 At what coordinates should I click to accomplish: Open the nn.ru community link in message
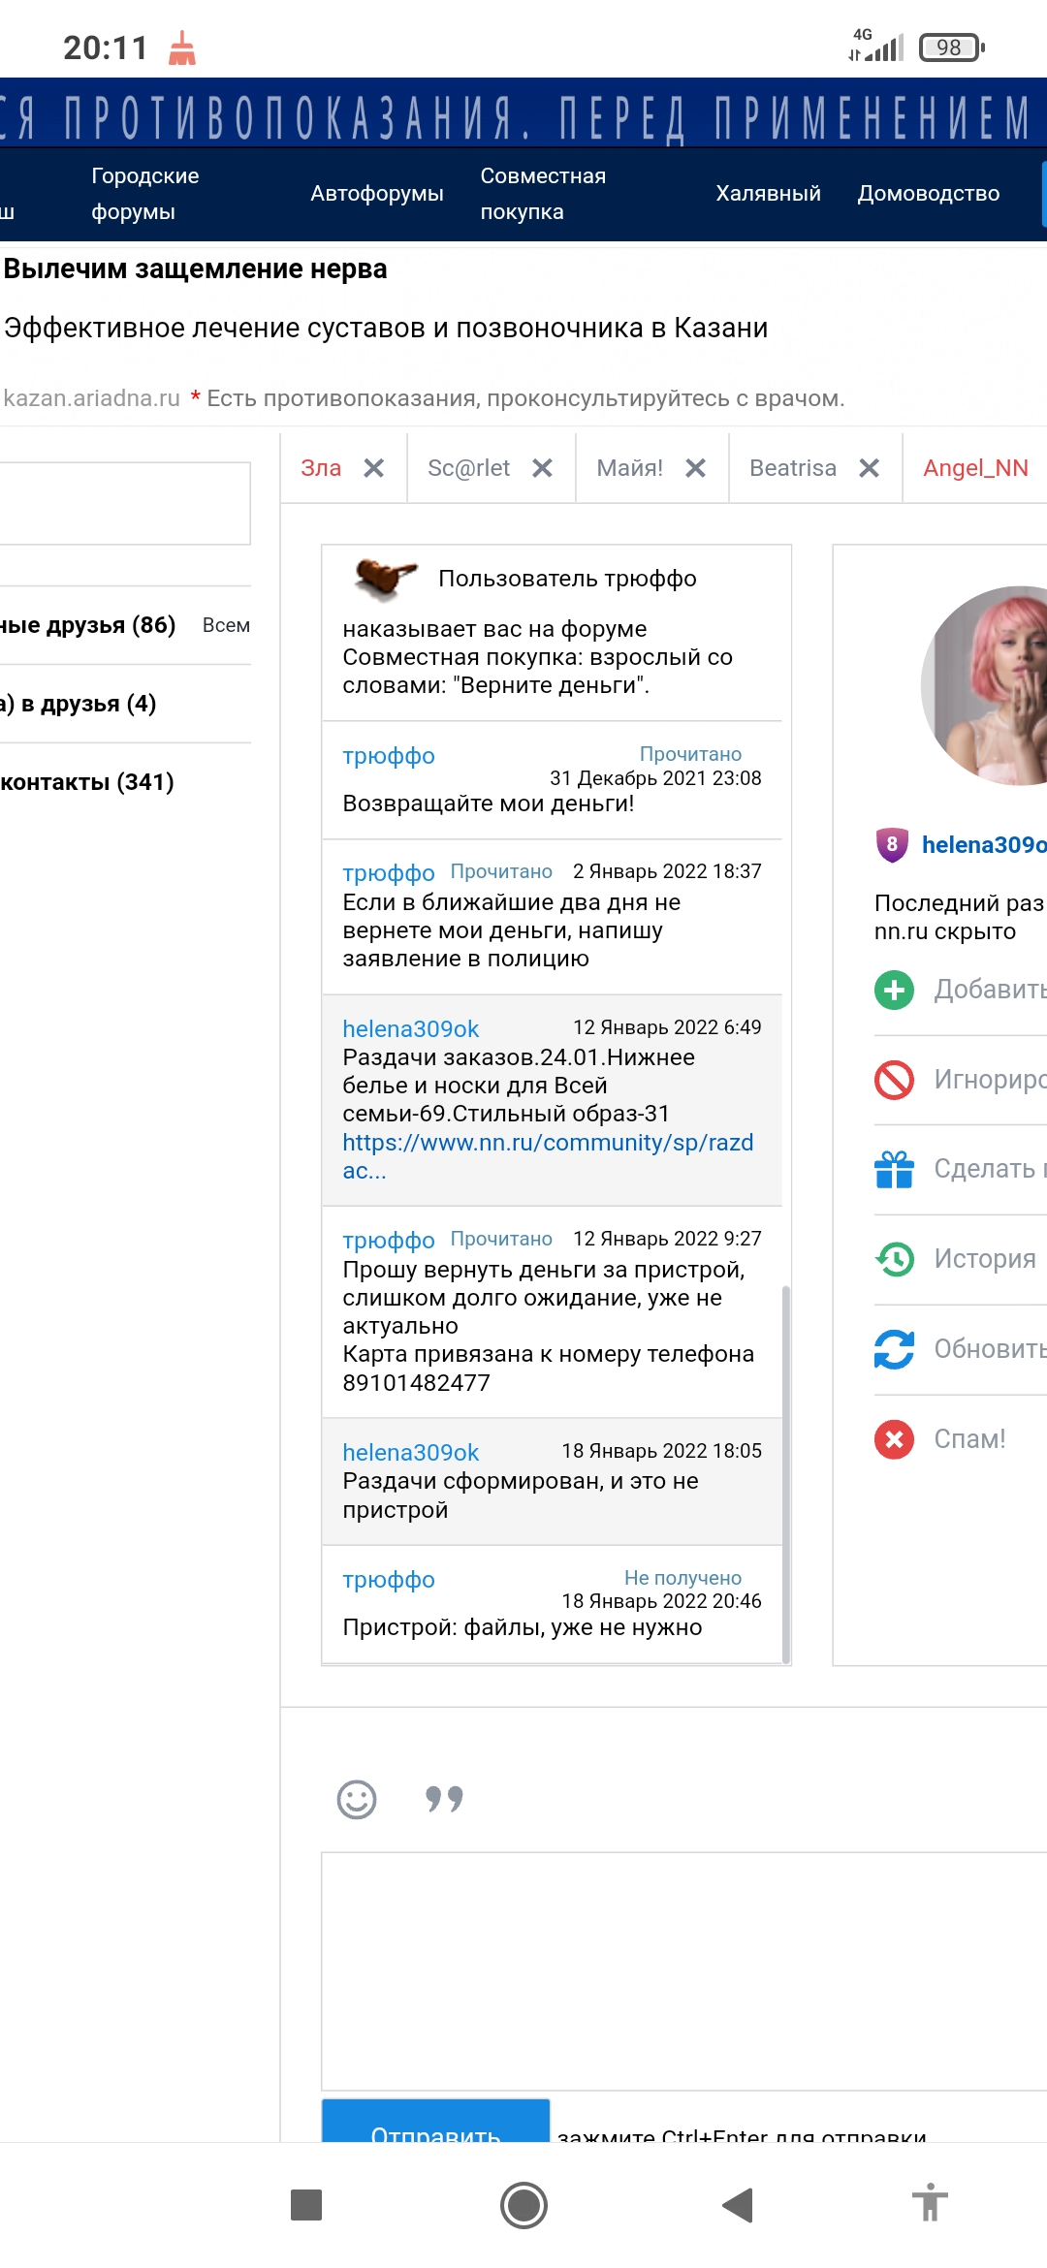pos(548,1156)
